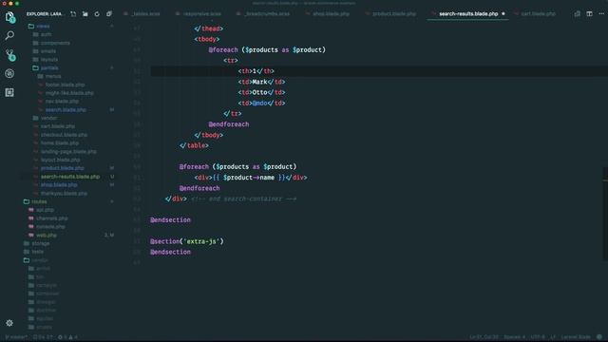Select the search-results.blade.php tab
This screenshot has height=342, width=608.
coord(468,14)
